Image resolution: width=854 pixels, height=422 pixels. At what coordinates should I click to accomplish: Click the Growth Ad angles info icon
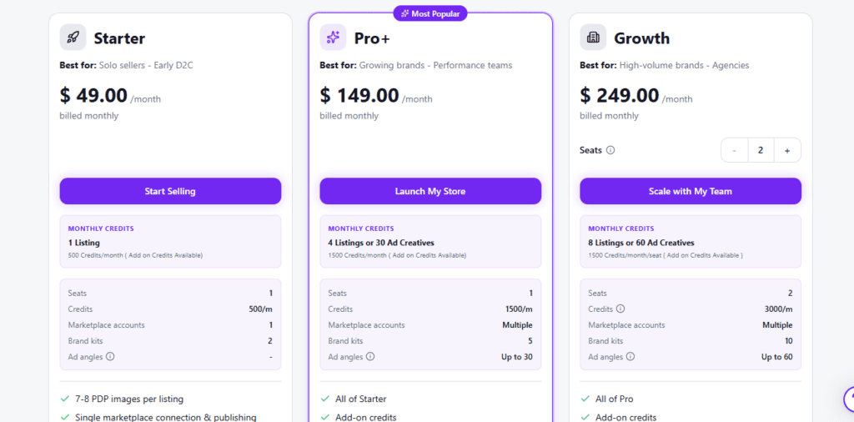630,357
